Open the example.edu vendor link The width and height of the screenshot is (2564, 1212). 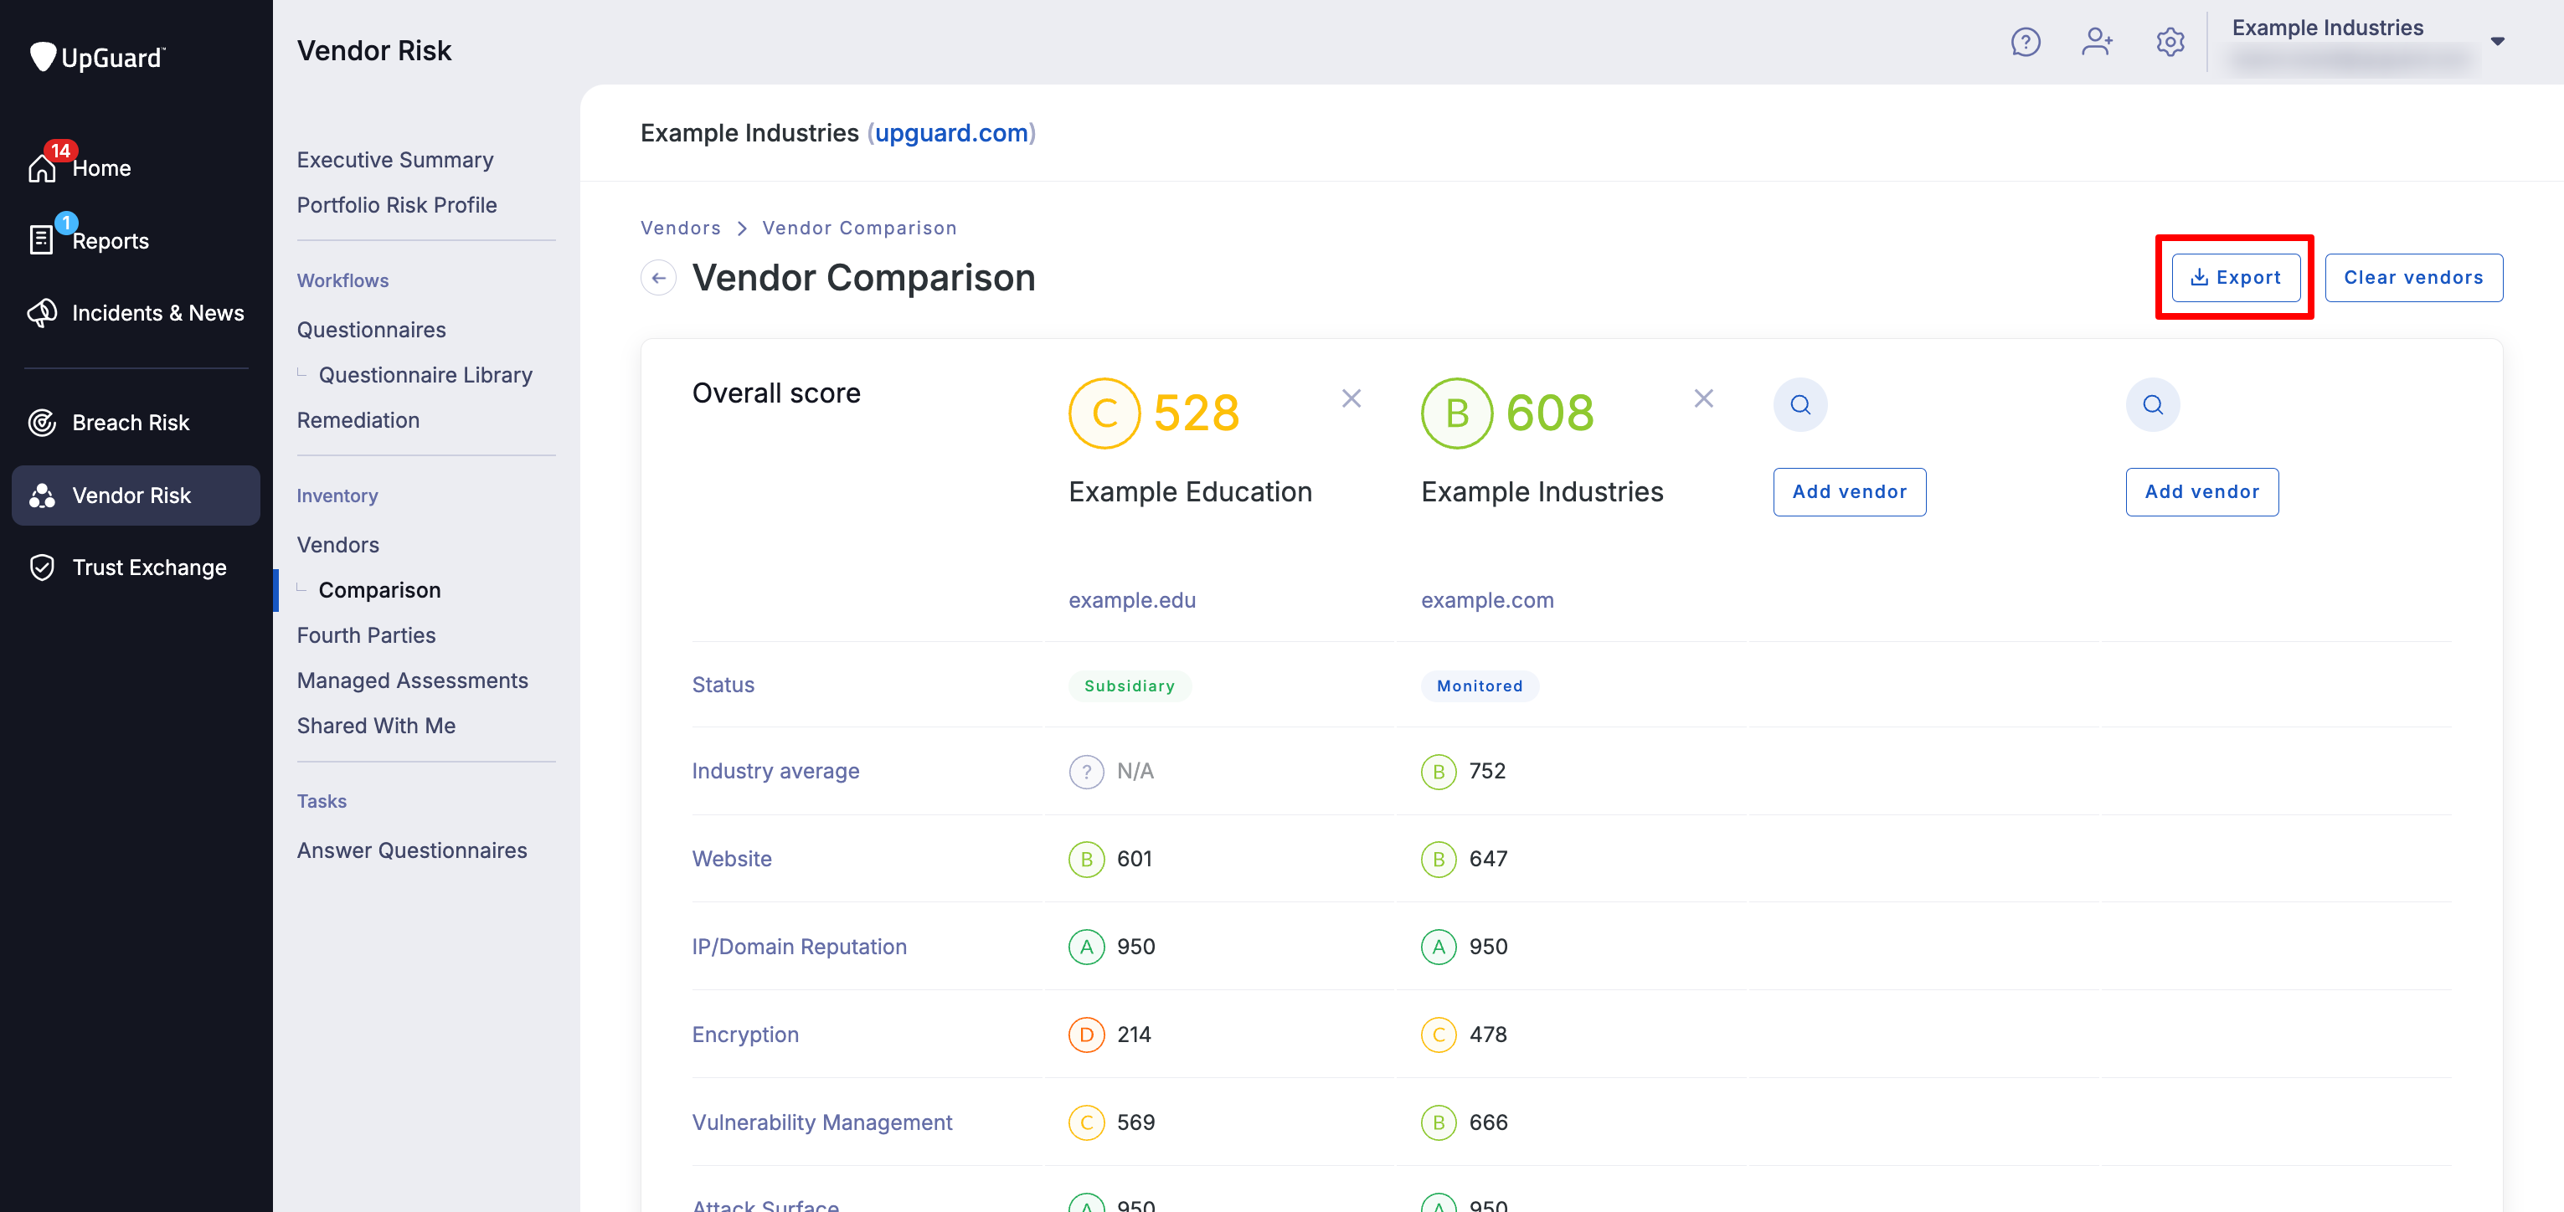click(x=1132, y=600)
